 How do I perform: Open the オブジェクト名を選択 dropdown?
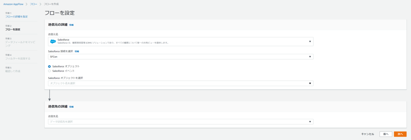click(x=181, y=83)
